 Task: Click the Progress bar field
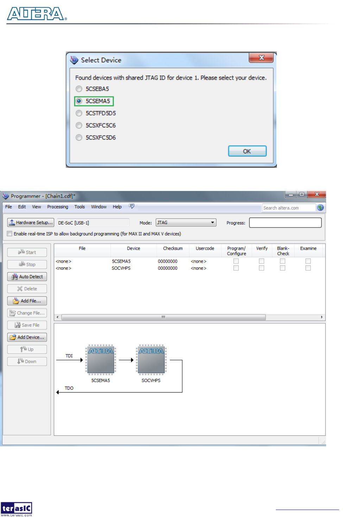pyautogui.click(x=285, y=223)
